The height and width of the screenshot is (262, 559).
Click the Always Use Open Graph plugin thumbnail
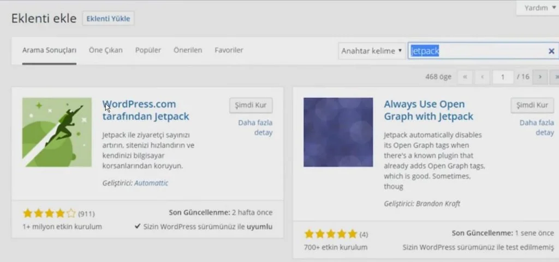pos(338,132)
